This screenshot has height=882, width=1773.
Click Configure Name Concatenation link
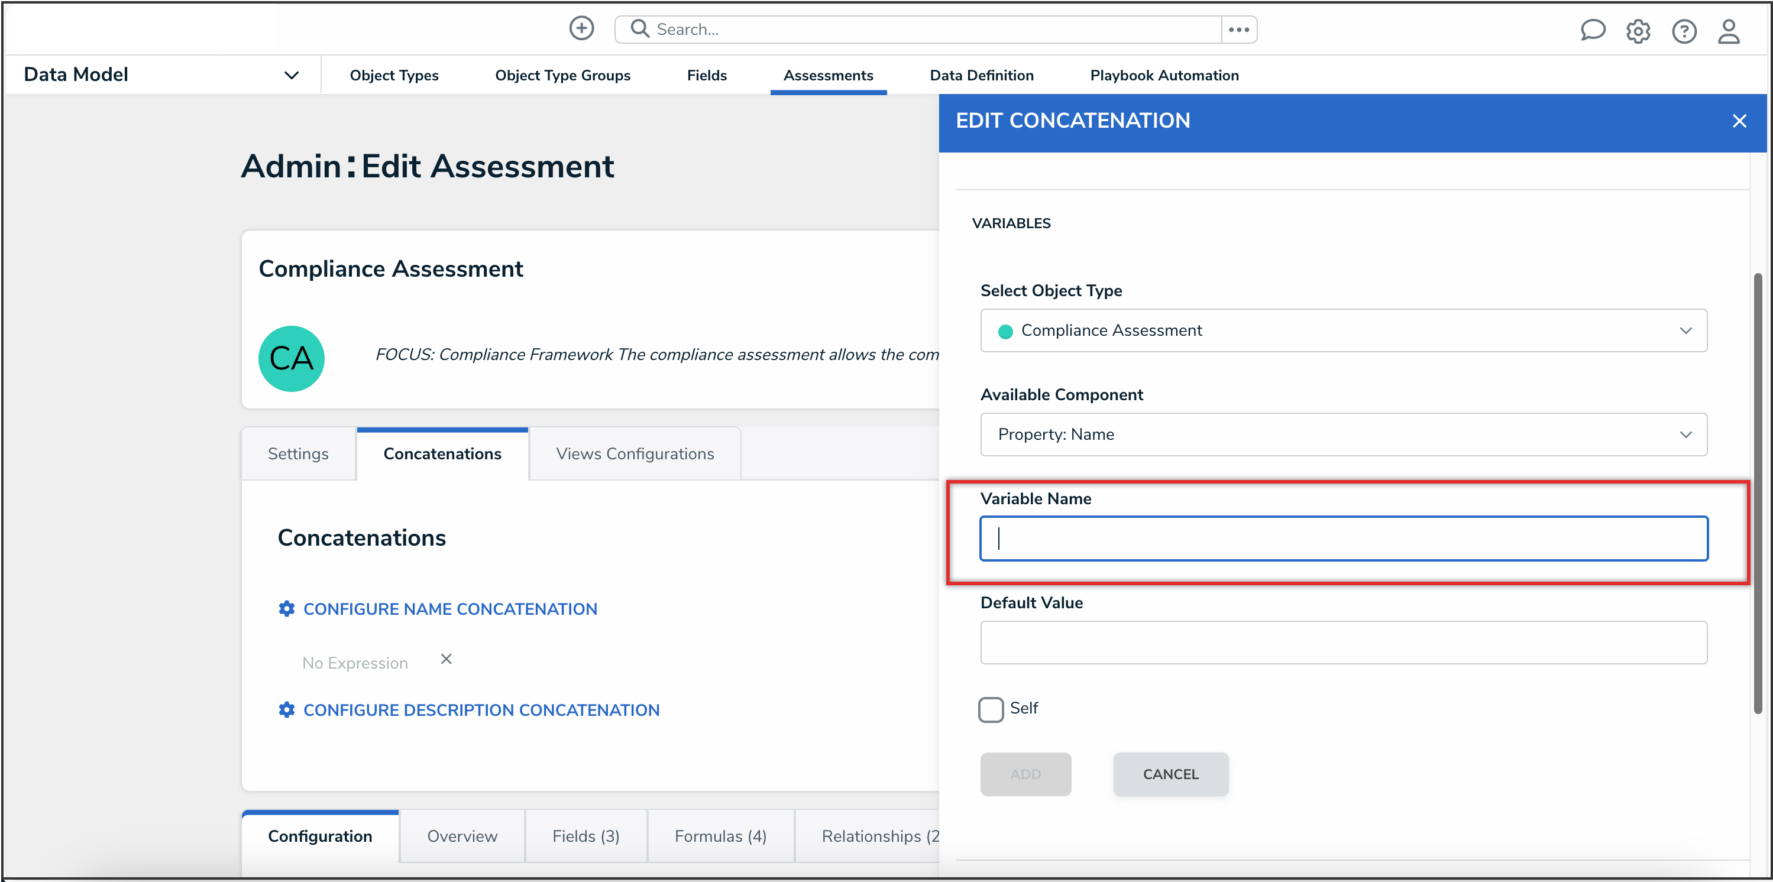click(x=449, y=609)
